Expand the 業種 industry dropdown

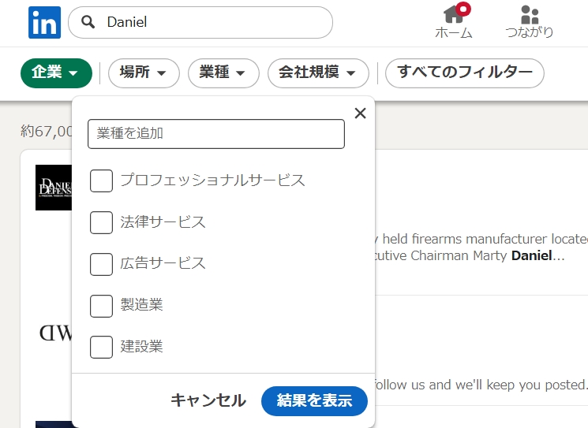[223, 73]
